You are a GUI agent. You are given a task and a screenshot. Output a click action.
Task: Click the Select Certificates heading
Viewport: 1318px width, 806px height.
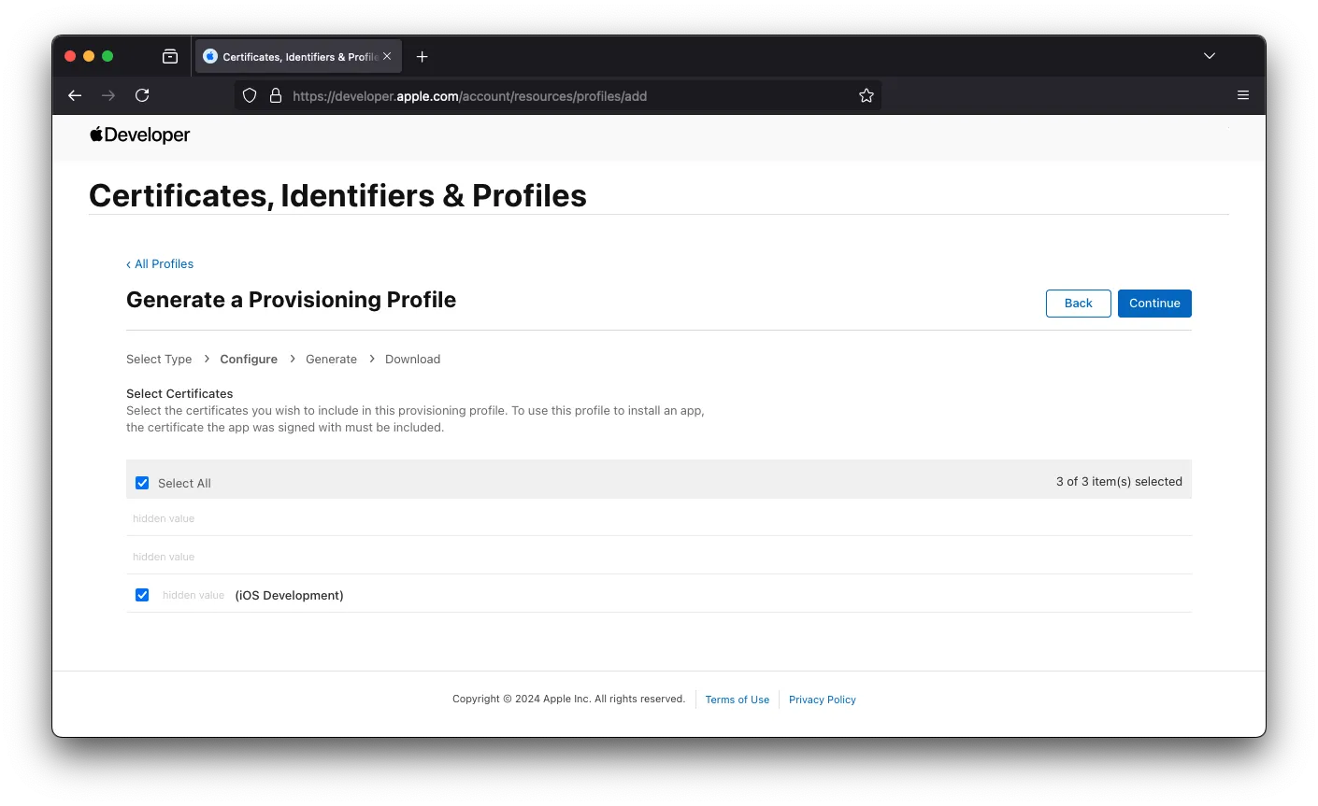[x=179, y=394]
